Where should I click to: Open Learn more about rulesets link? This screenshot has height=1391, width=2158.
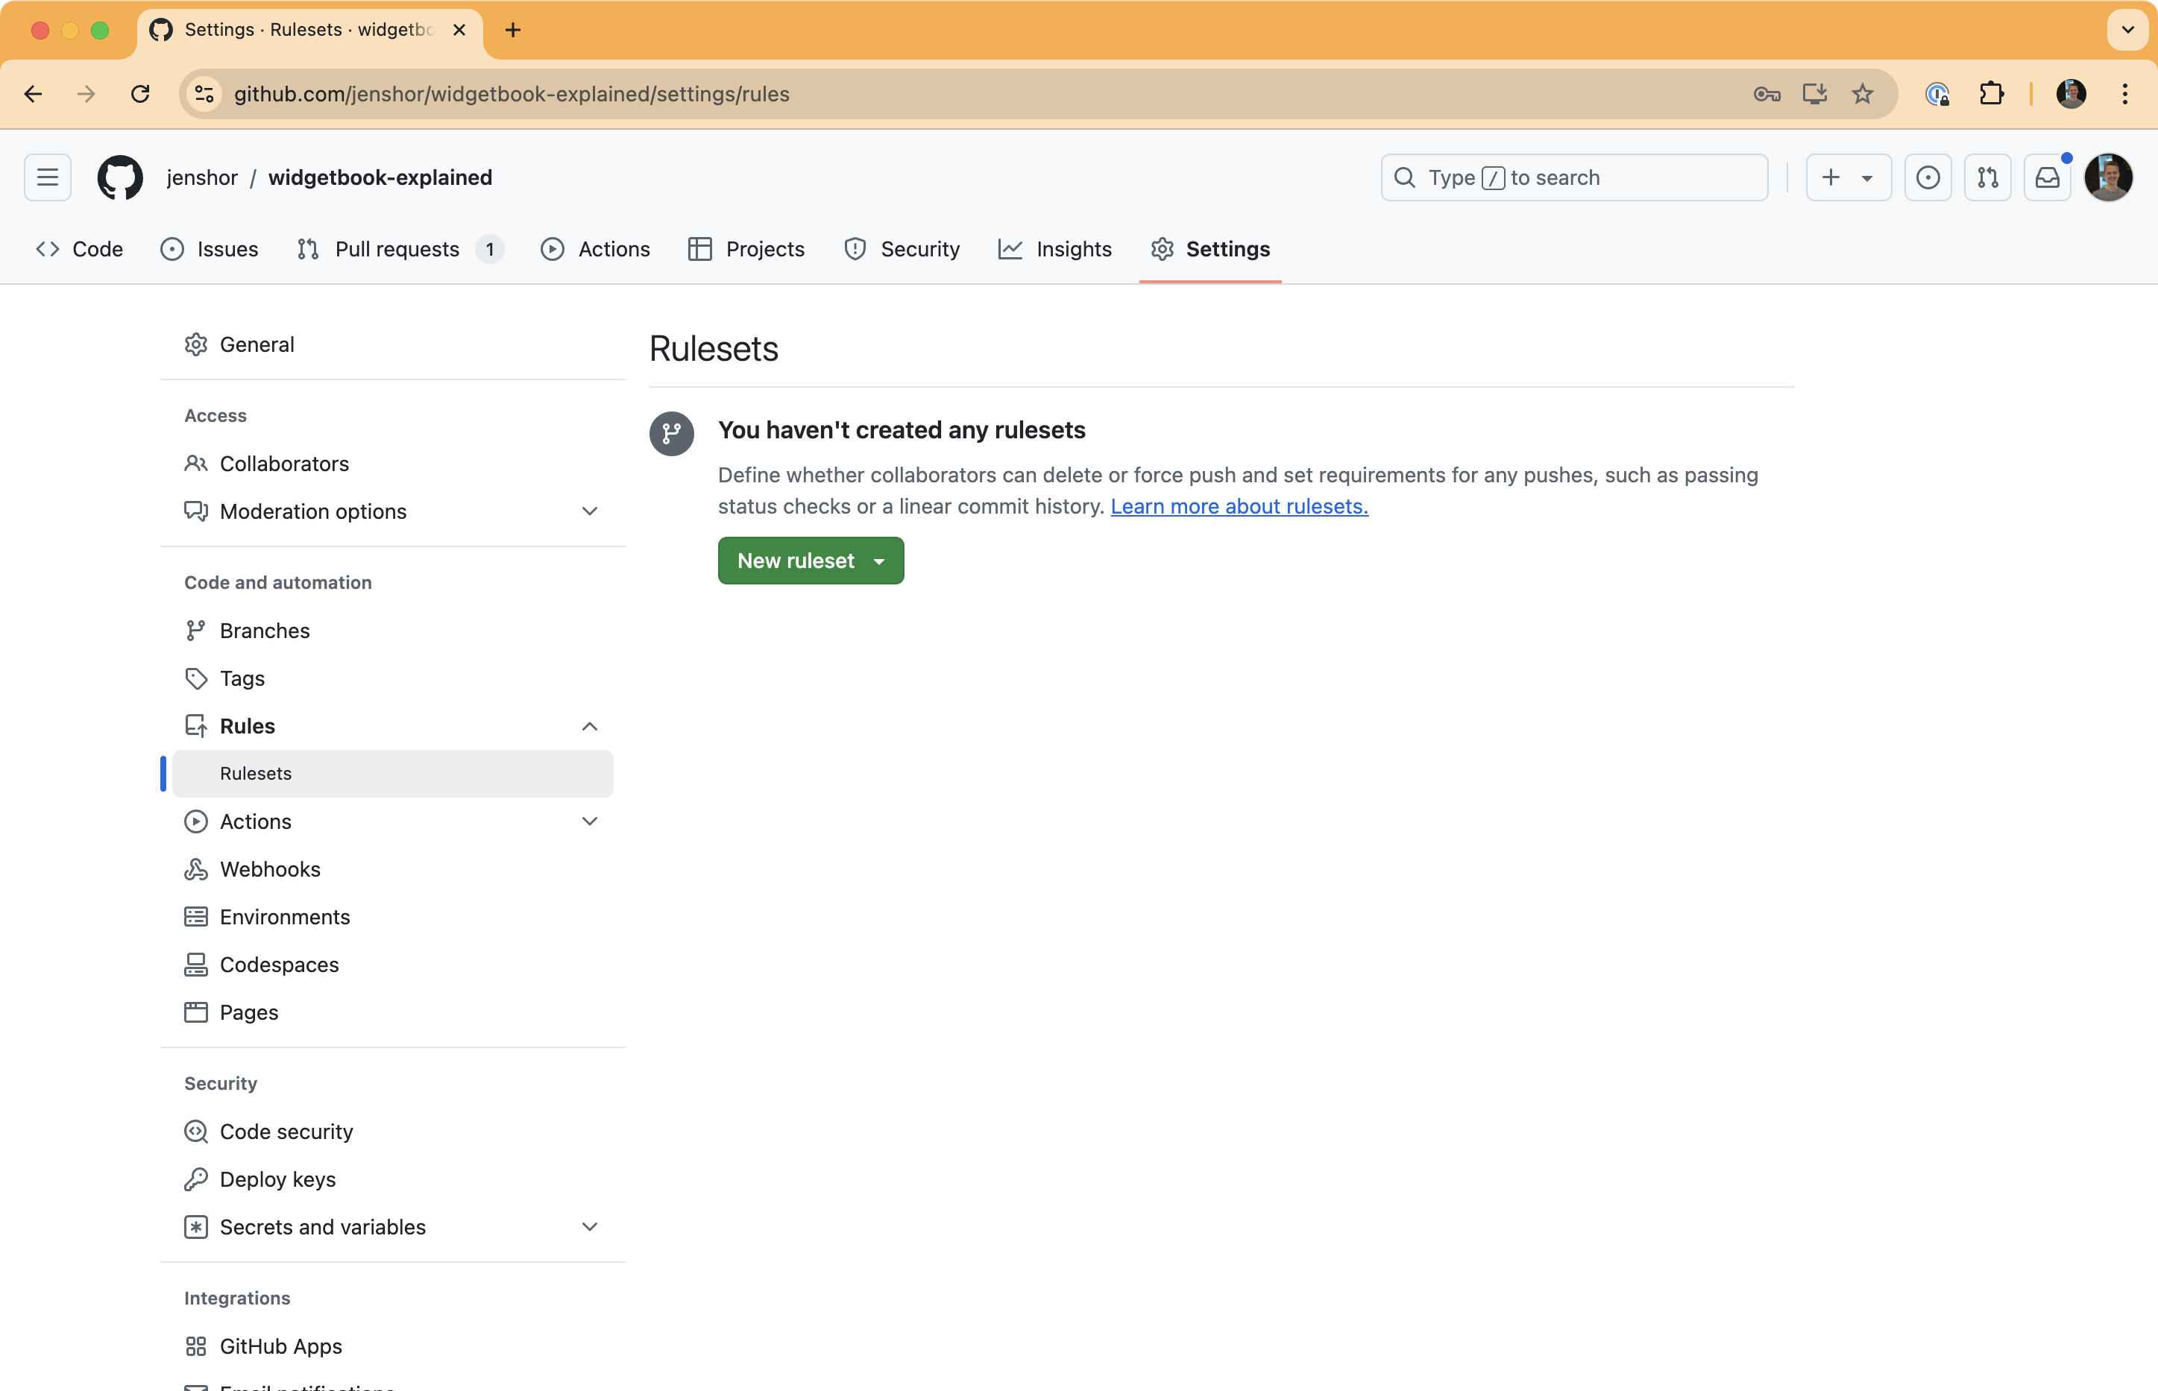click(x=1239, y=507)
